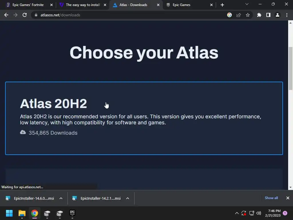This screenshot has width=293, height=220.
Task: Open Chrome's three-dot menu
Action: [287, 15]
